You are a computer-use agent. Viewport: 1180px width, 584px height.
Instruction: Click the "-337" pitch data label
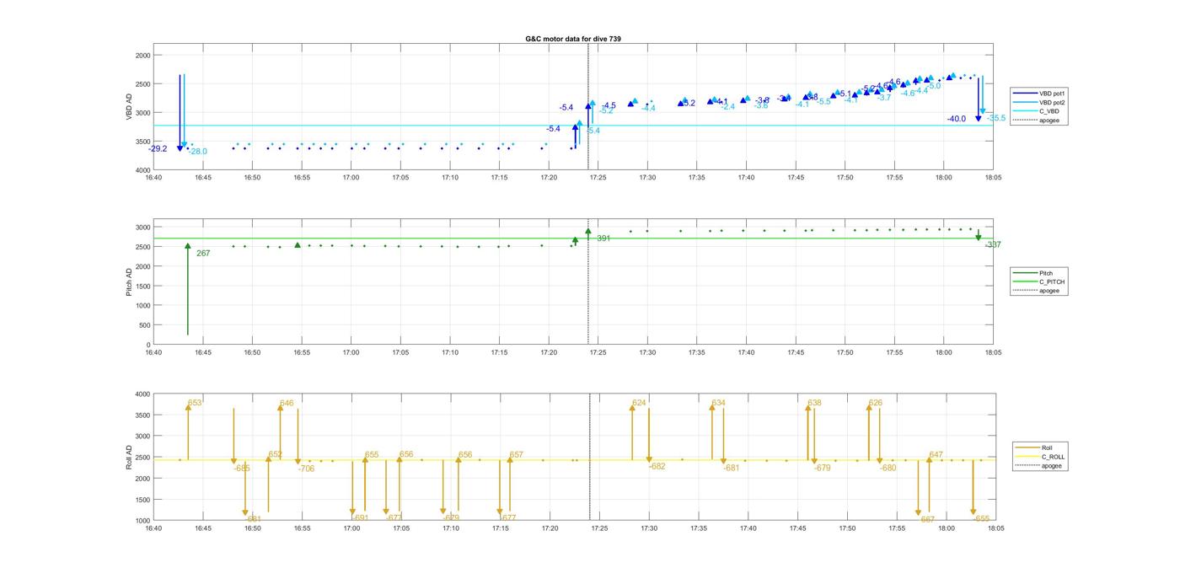click(993, 244)
